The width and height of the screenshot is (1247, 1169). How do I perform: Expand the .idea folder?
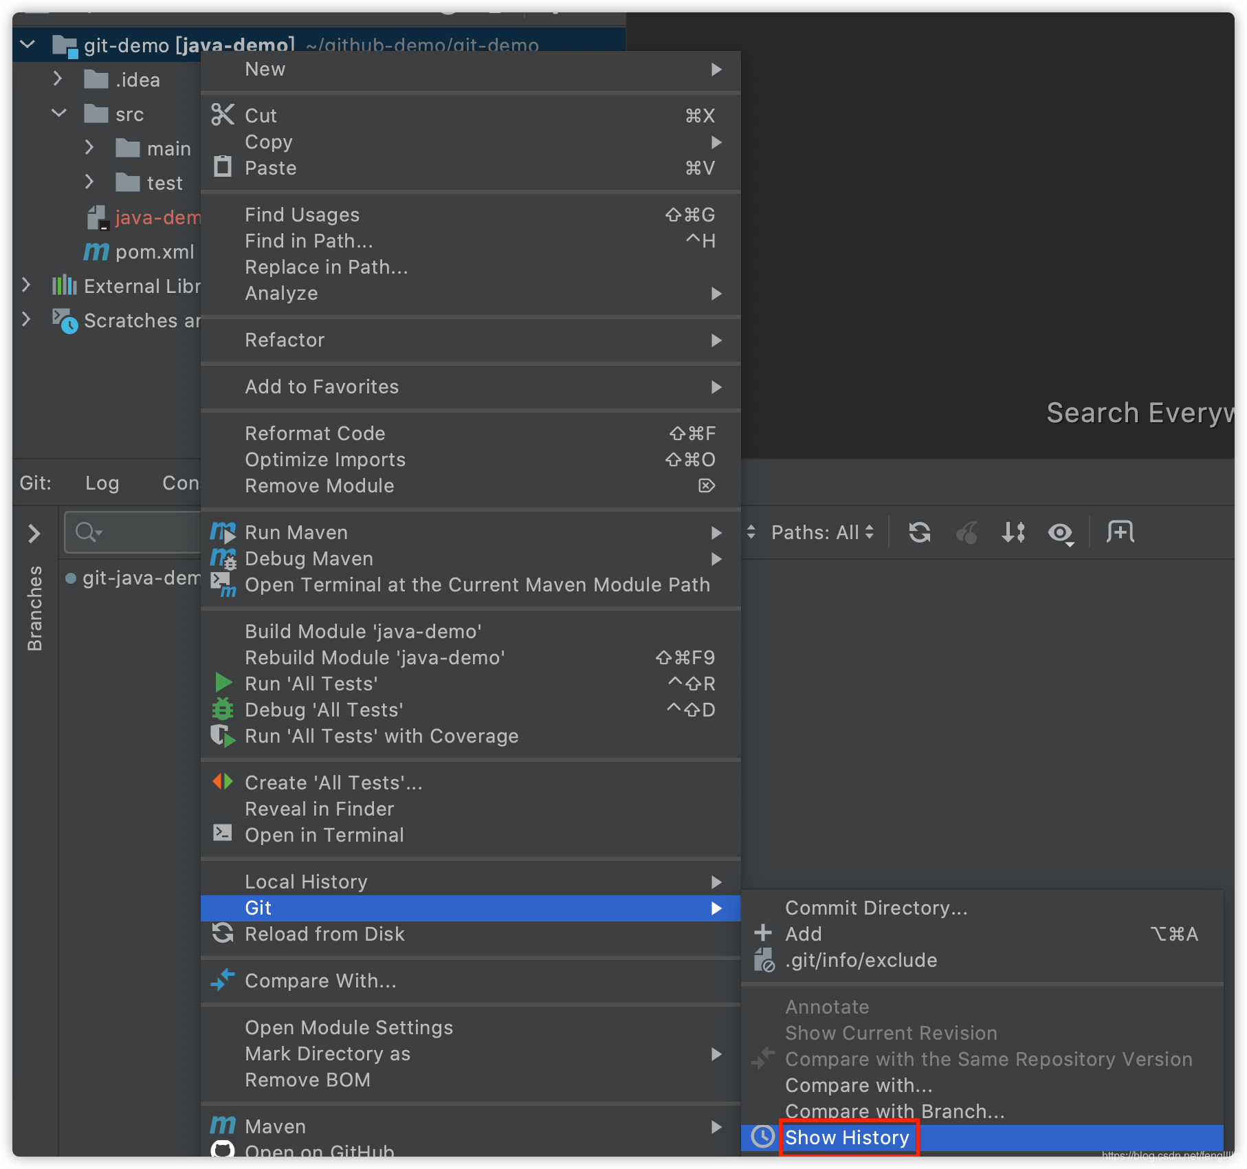[58, 79]
